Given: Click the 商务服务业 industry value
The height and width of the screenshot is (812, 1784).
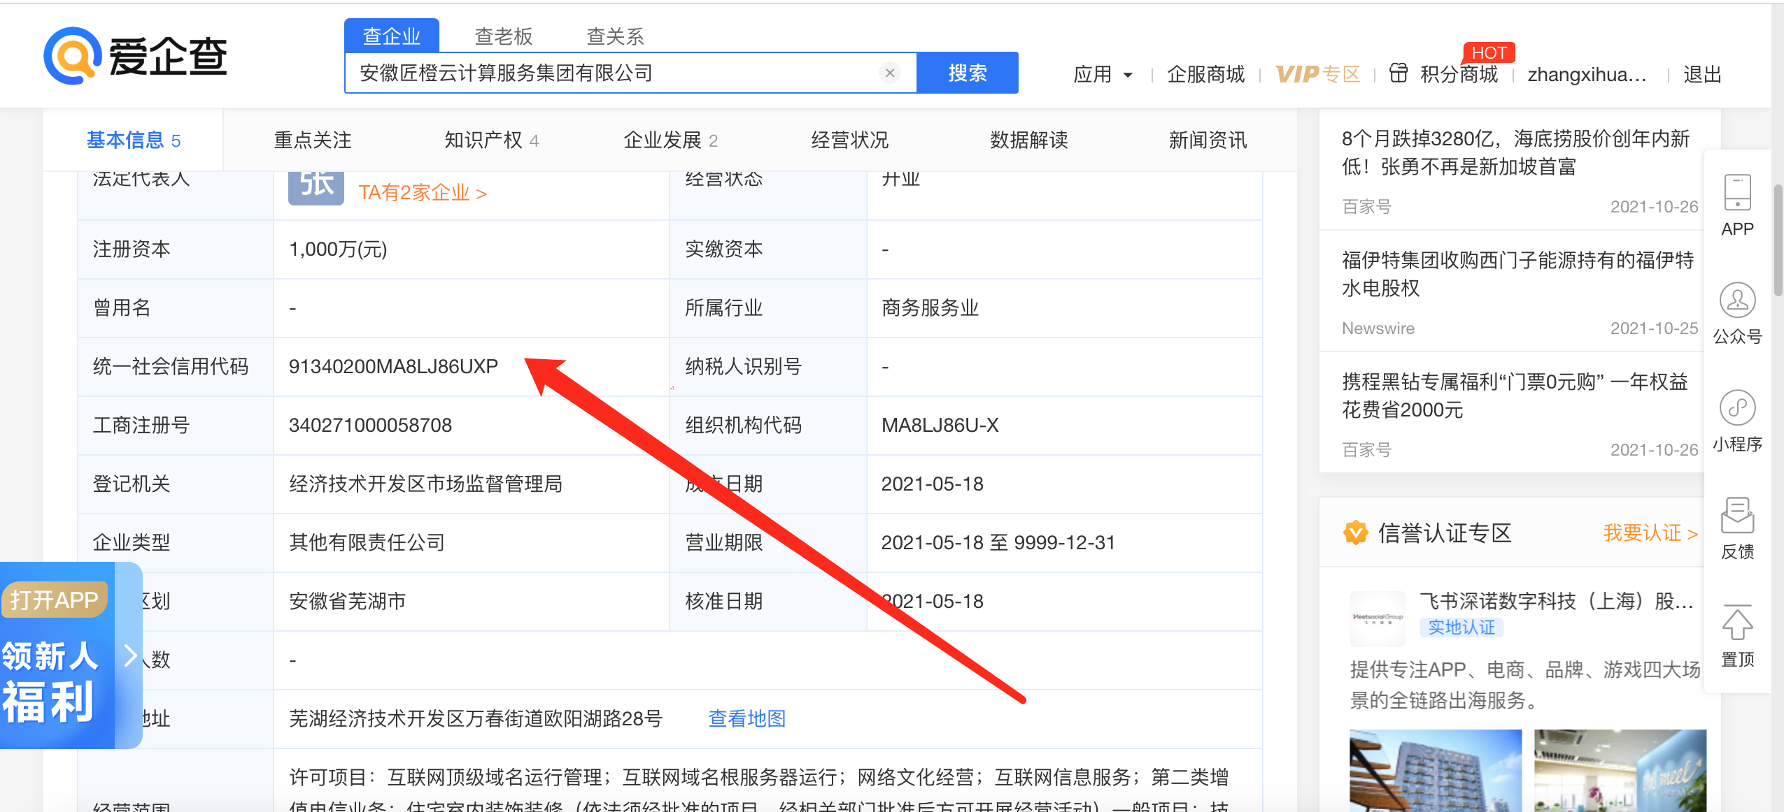Looking at the screenshot, I should (930, 307).
